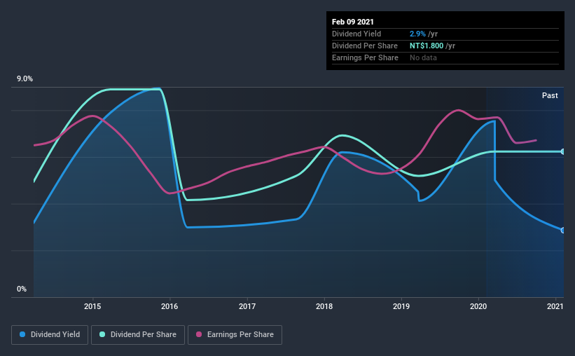This screenshot has height=356, width=575.
Task: Click the Dividend Per Share row label in tooltip
Action: pos(364,46)
